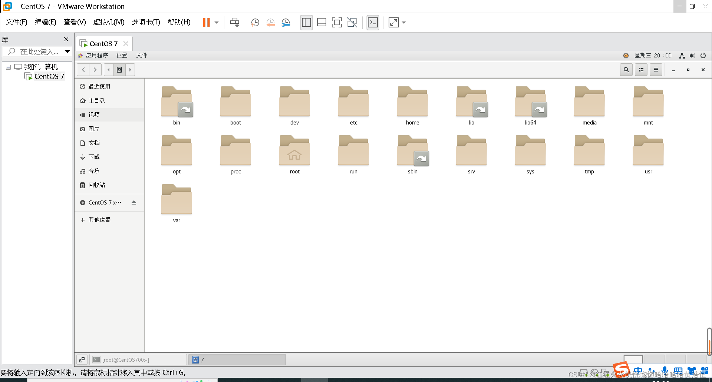Open 图片 in the sidebar
The image size is (712, 382).
pyautogui.click(x=109, y=129)
